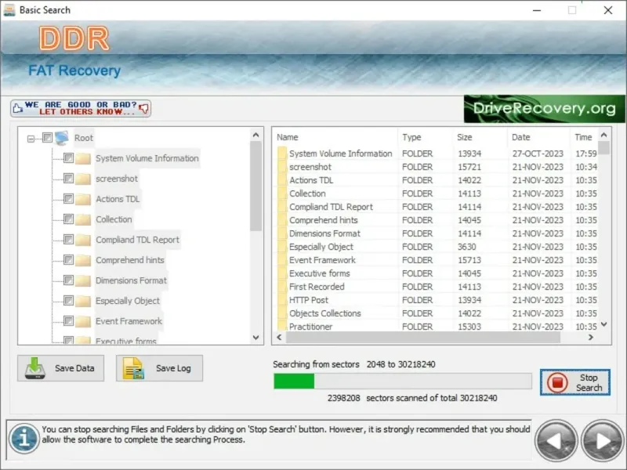Select the Root computer icon

(x=62, y=138)
